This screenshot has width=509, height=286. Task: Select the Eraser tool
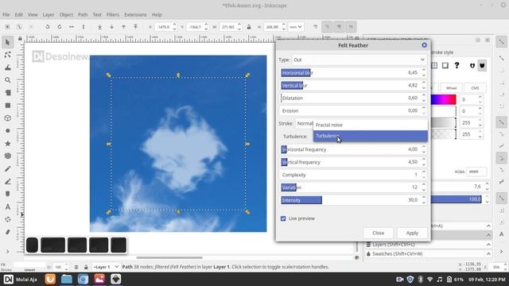tap(8, 232)
